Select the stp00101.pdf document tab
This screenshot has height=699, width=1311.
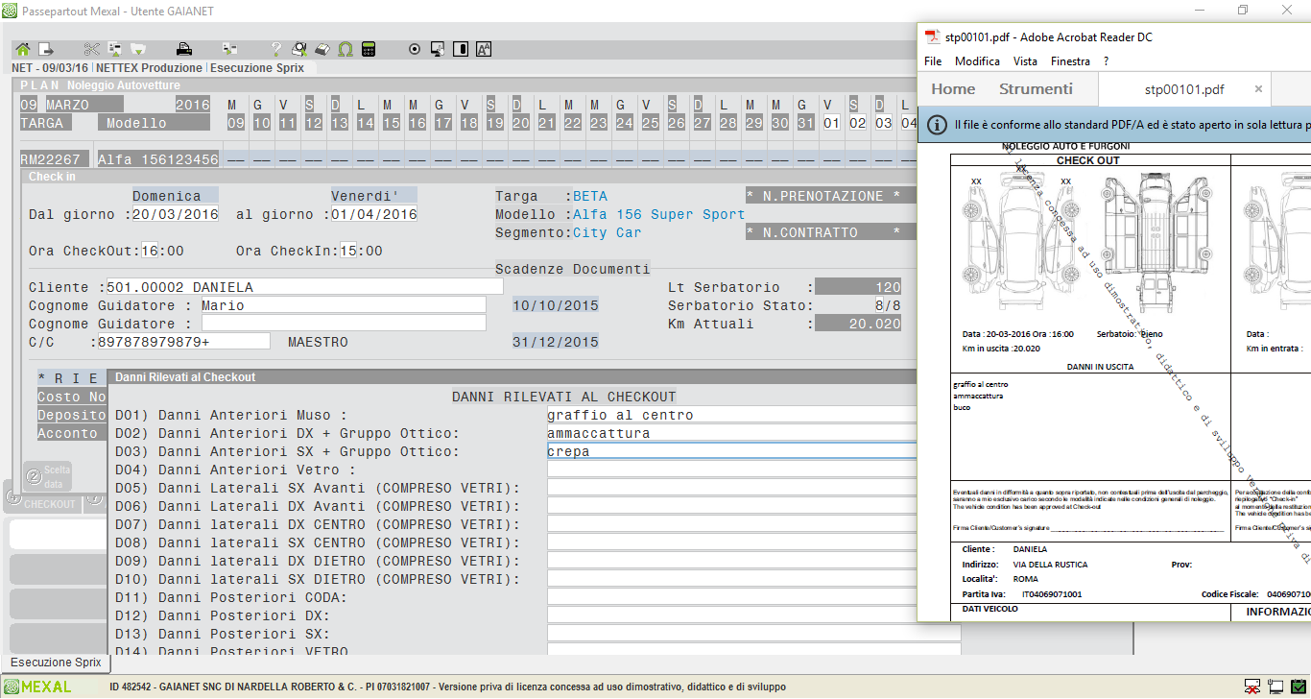click(1184, 89)
